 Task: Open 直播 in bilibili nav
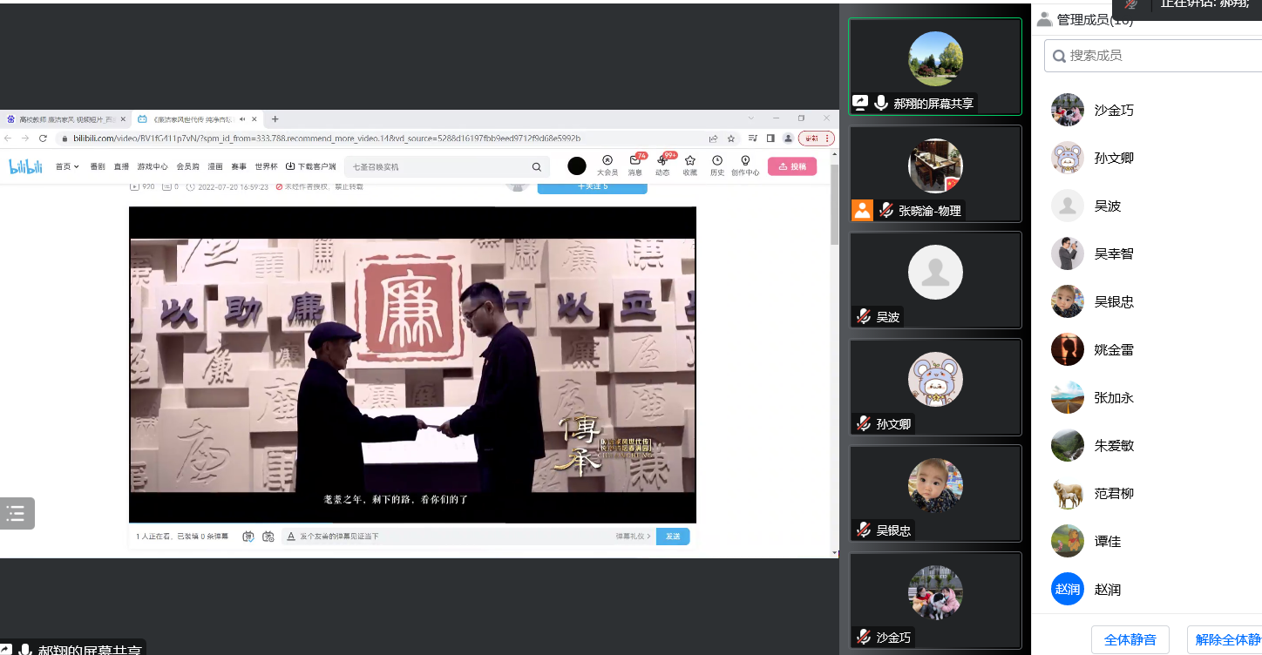pos(121,166)
